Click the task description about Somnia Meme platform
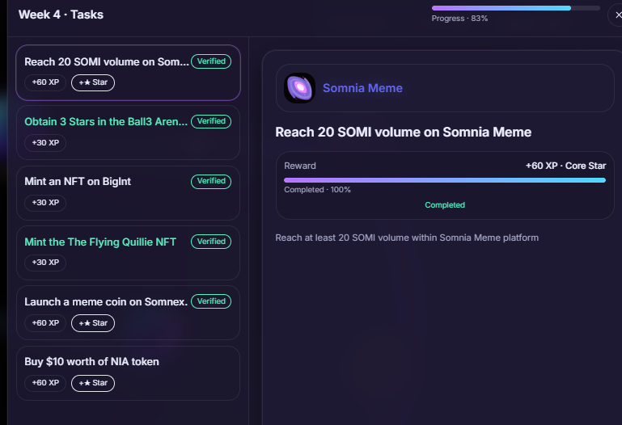Image resolution: width=622 pixels, height=425 pixels. pos(407,238)
